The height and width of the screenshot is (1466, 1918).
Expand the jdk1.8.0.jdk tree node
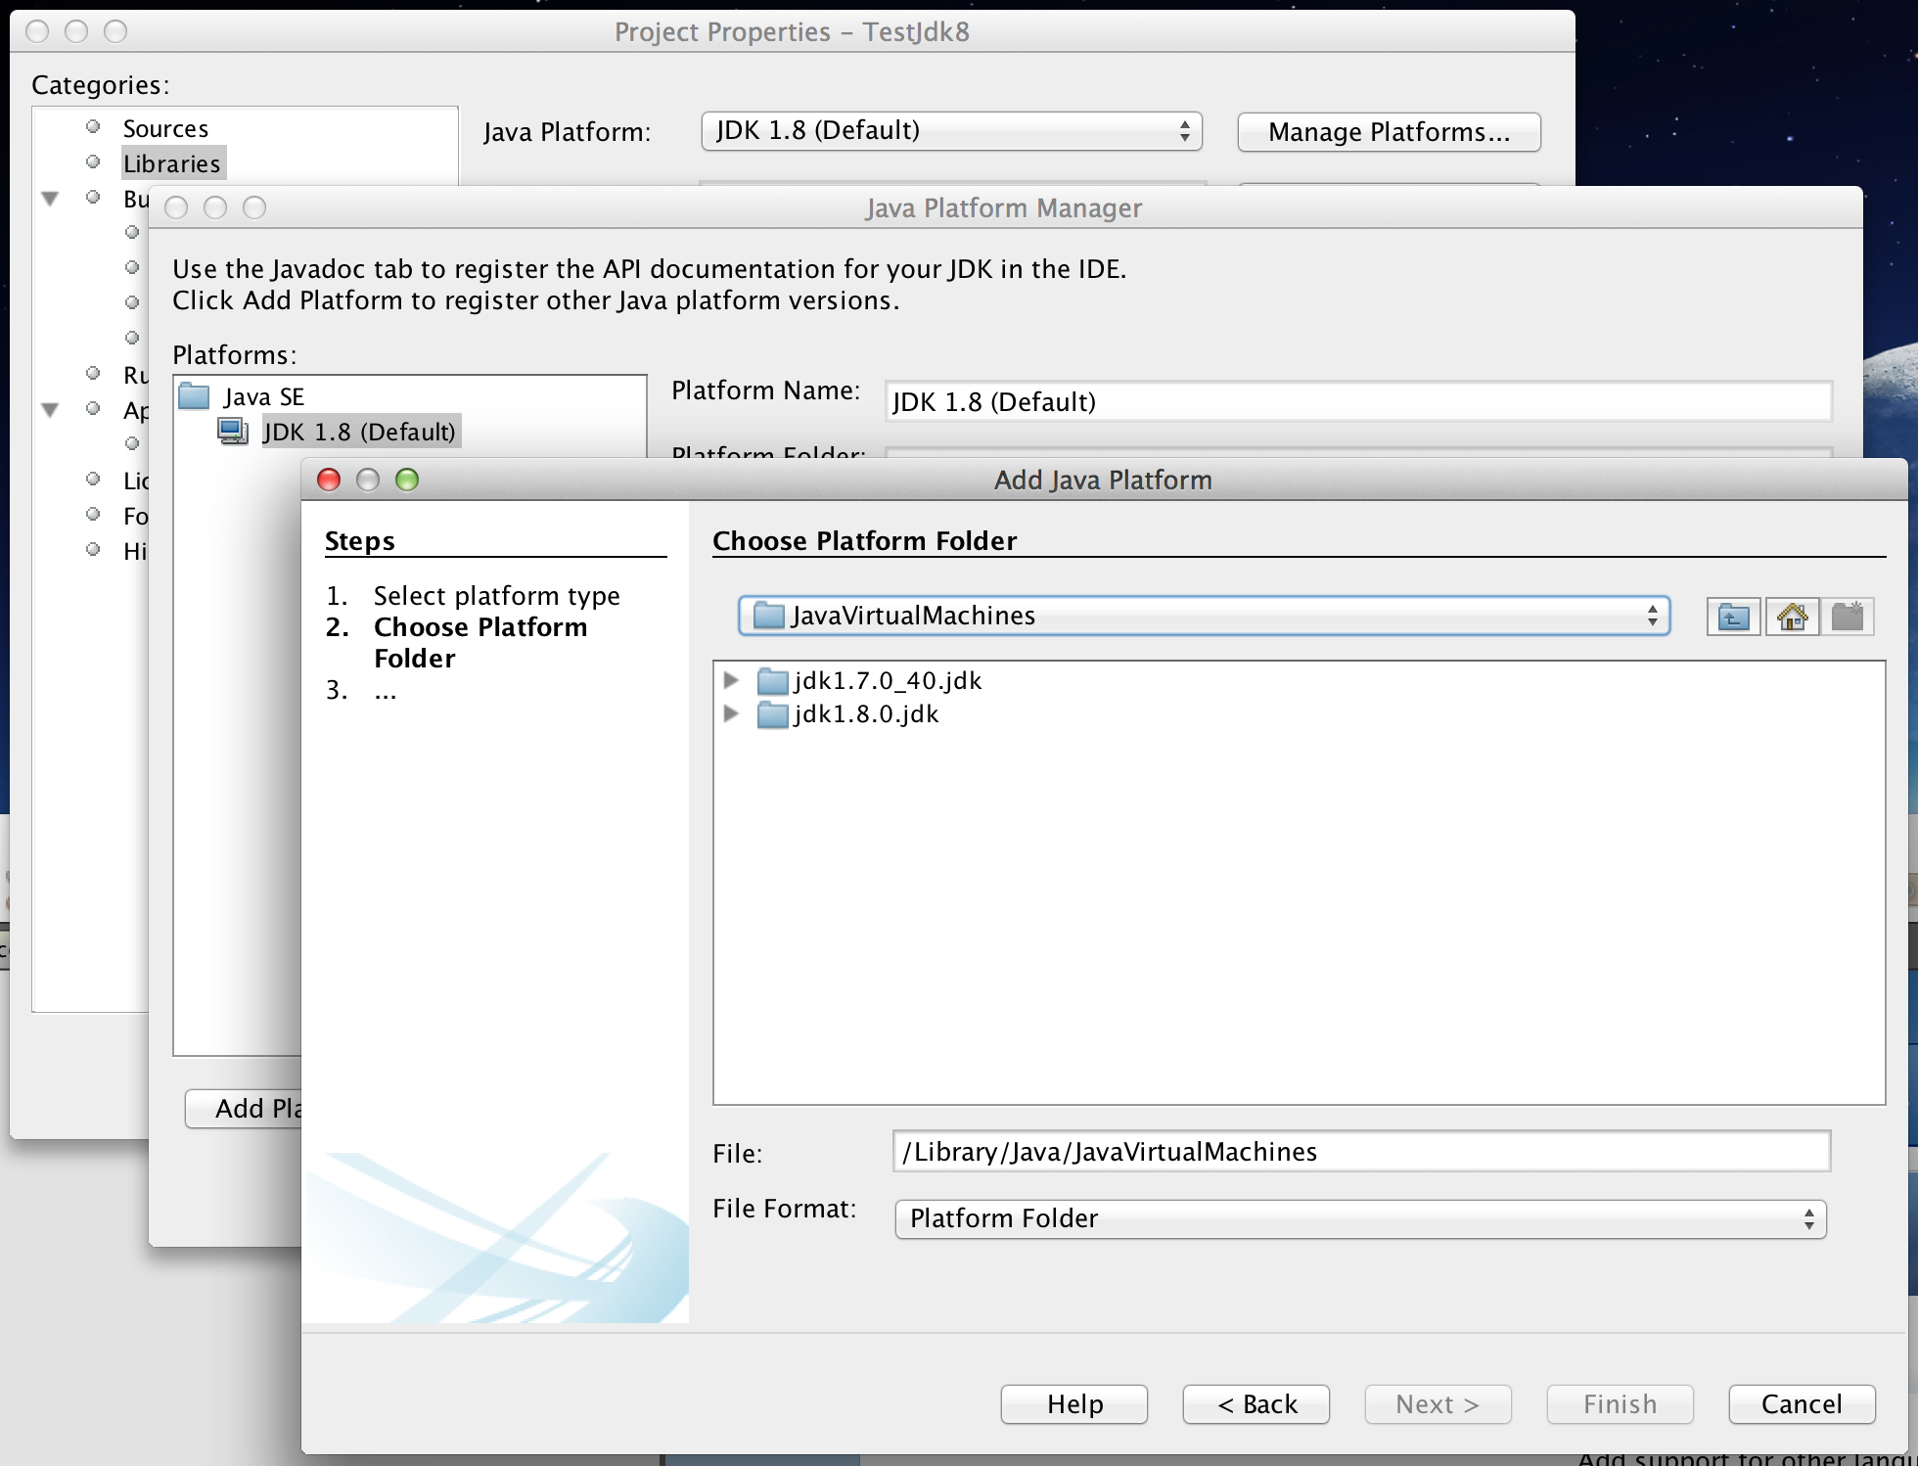[x=731, y=713]
